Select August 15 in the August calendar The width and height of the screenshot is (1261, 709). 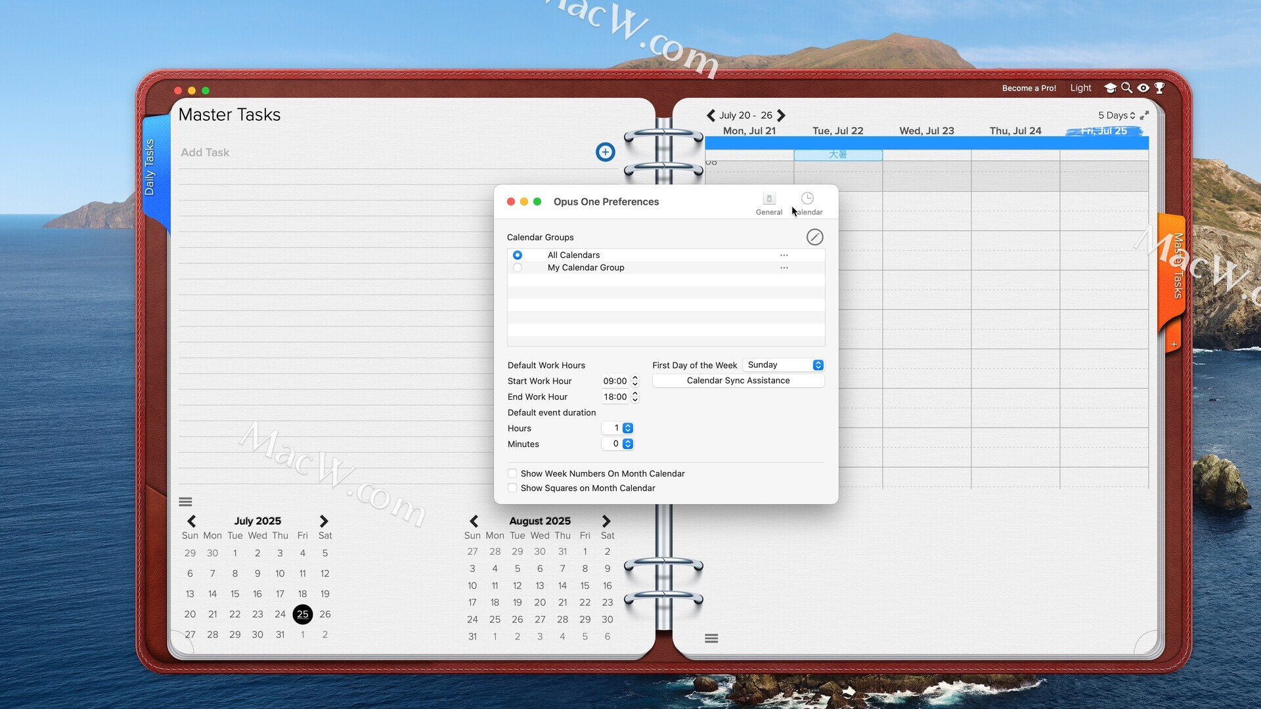585,586
